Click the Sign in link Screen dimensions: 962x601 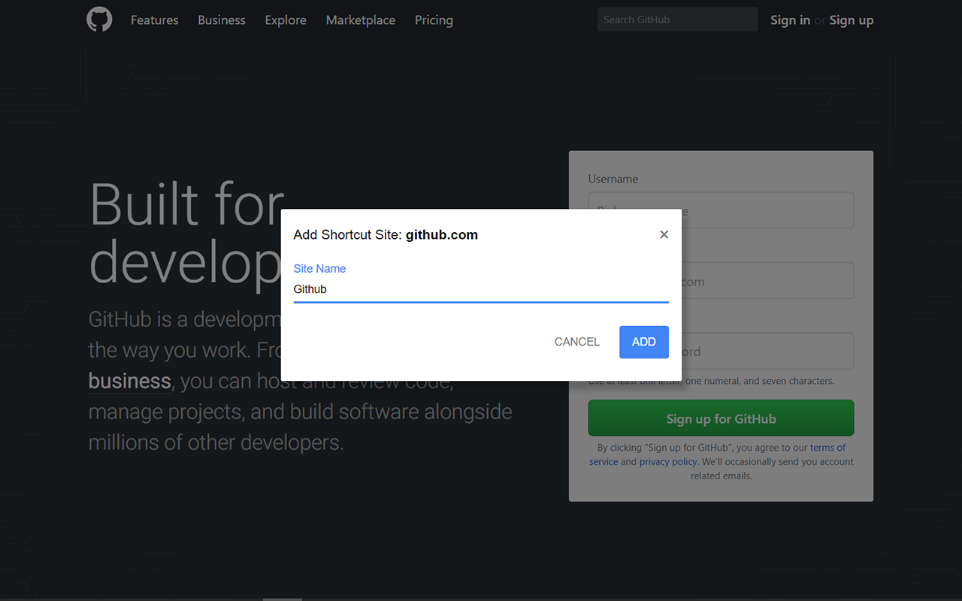790,20
